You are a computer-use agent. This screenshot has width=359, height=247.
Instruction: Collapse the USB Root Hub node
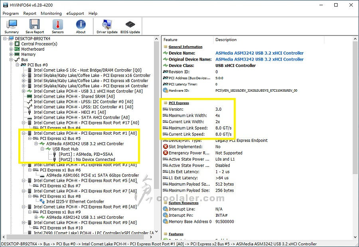coord(42,149)
